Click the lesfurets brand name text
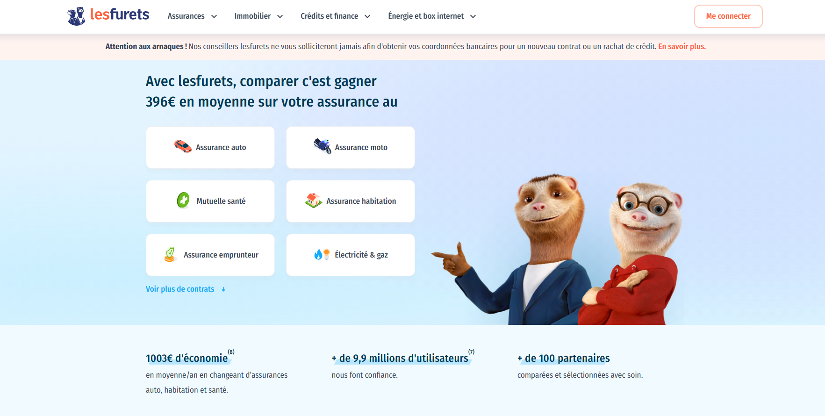 tap(120, 14)
